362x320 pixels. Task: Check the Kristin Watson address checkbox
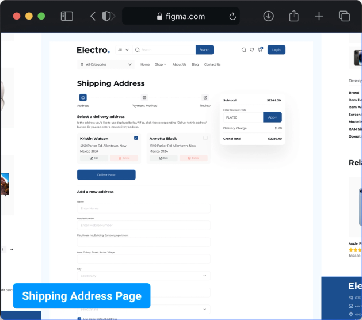point(136,138)
